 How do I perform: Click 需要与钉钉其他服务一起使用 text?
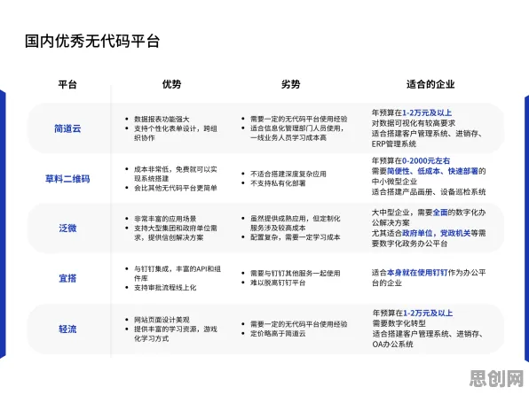[296, 273]
